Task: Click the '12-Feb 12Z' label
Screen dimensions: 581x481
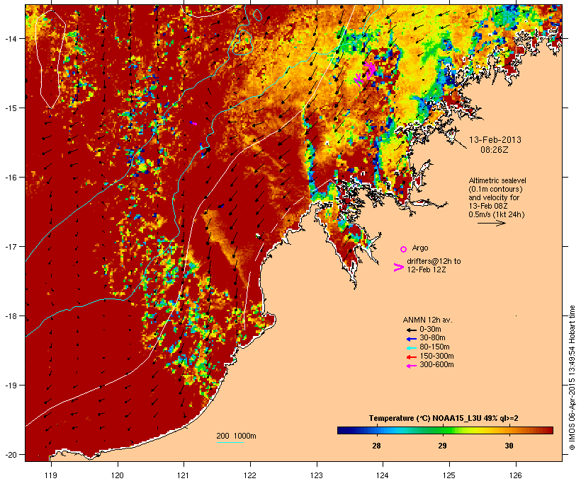Action: tap(427, 270)
